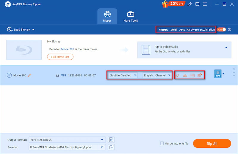Open output format profile settings icon
Viewport: 238px width, 154px height.
(x=111, y=140)
